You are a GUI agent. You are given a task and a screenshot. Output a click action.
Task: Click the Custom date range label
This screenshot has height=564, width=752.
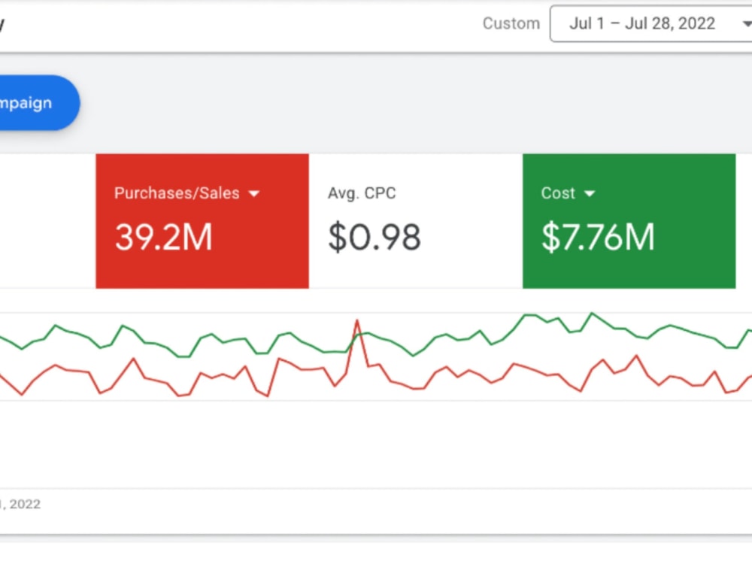[511, 23]
